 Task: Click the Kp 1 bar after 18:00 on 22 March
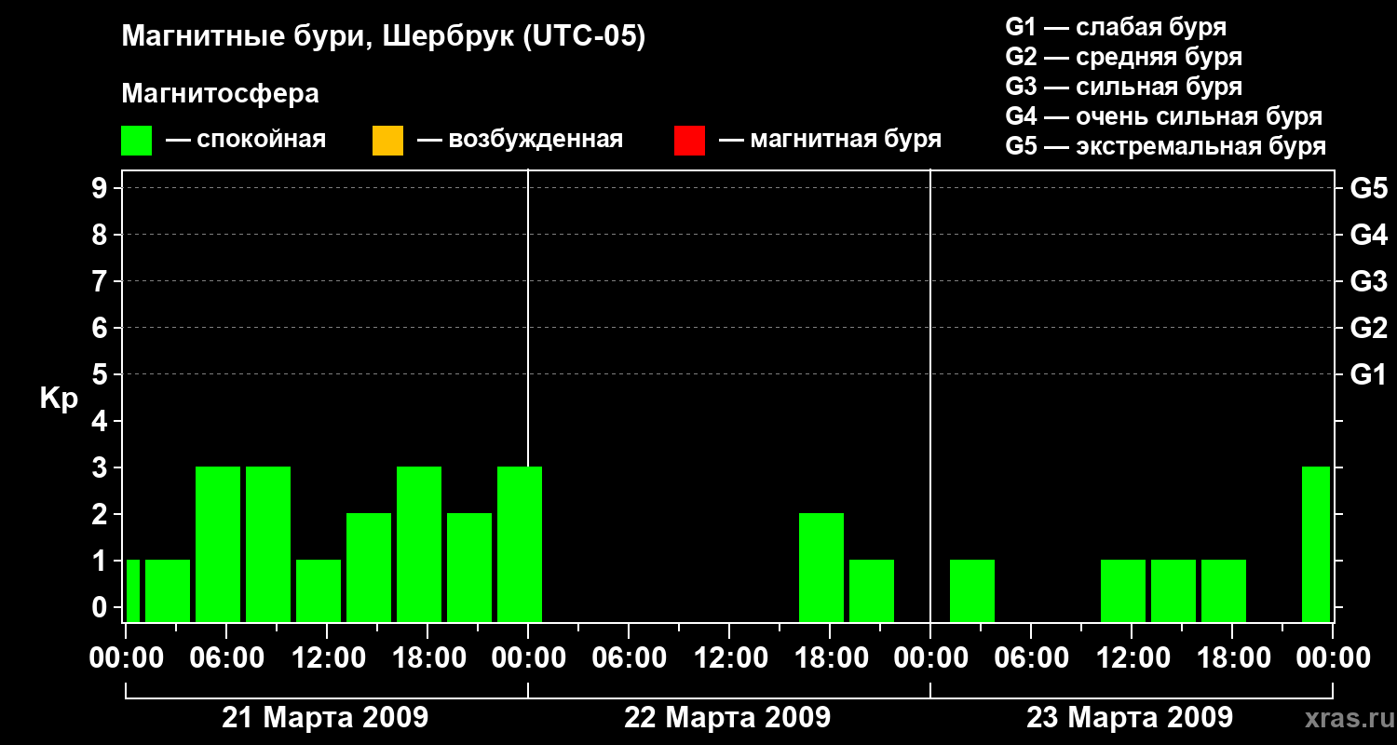872,590
